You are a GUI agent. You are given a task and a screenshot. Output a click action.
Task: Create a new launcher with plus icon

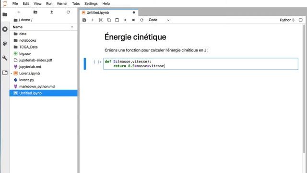19,12
